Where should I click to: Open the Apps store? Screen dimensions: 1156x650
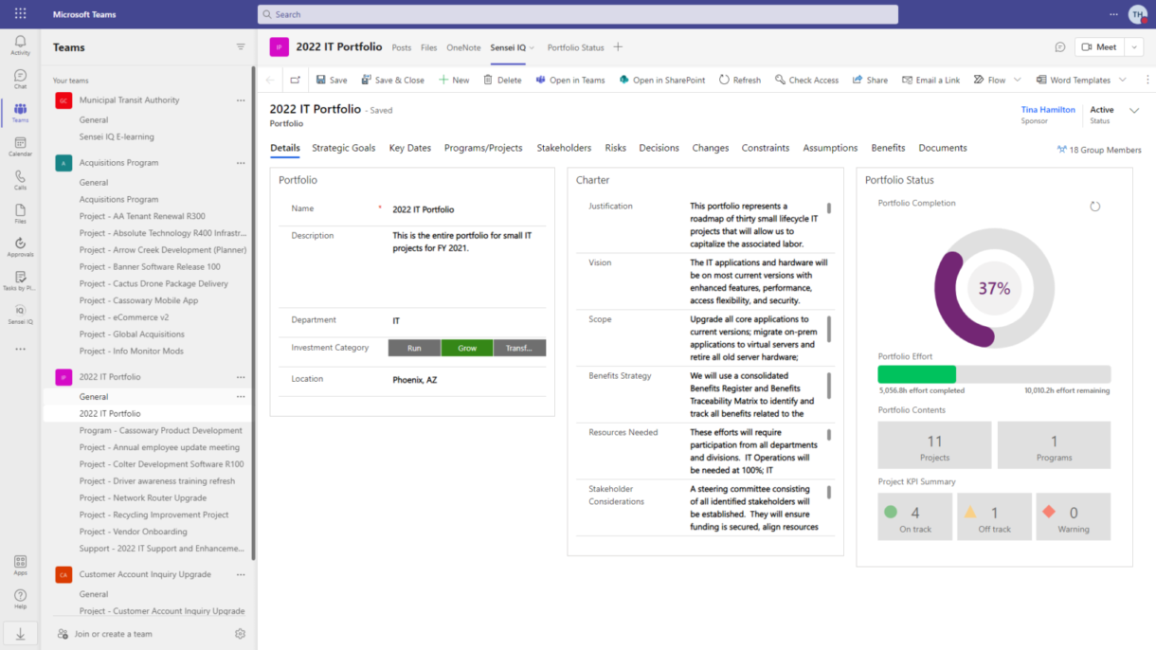[20, 566]
